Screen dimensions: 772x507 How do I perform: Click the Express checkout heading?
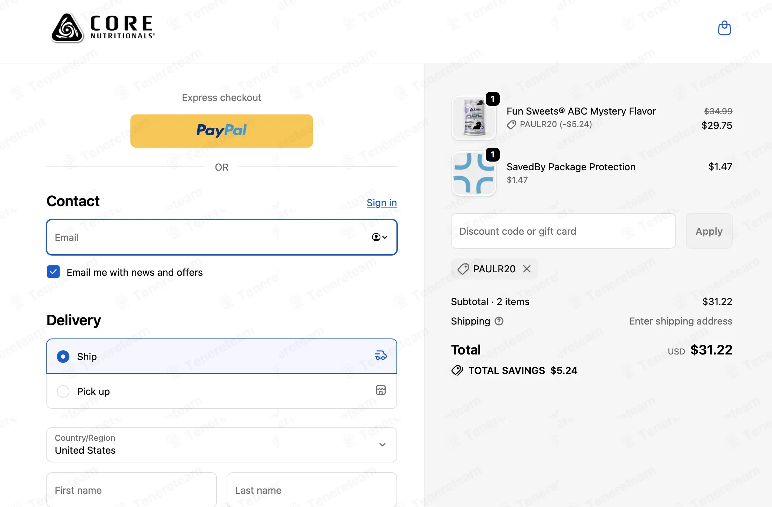click(222, 97)
